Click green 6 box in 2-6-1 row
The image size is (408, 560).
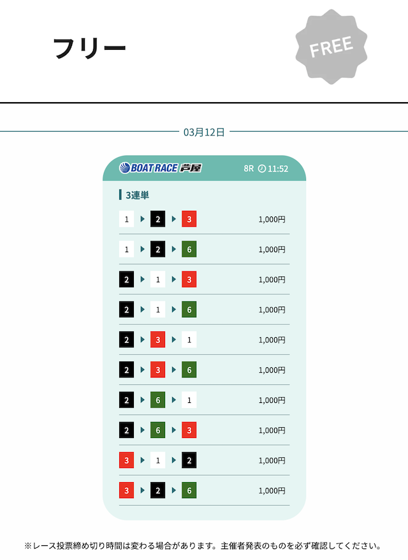(157, 400)
